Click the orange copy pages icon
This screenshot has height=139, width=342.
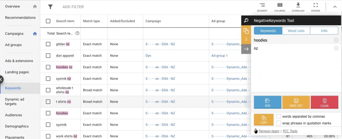(246, 31)
